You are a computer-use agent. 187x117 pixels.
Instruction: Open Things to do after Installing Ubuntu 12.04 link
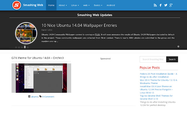click(158, 104)
